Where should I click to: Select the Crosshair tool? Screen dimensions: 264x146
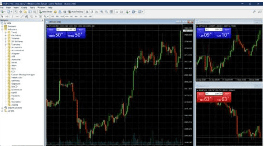click(7, 16)
